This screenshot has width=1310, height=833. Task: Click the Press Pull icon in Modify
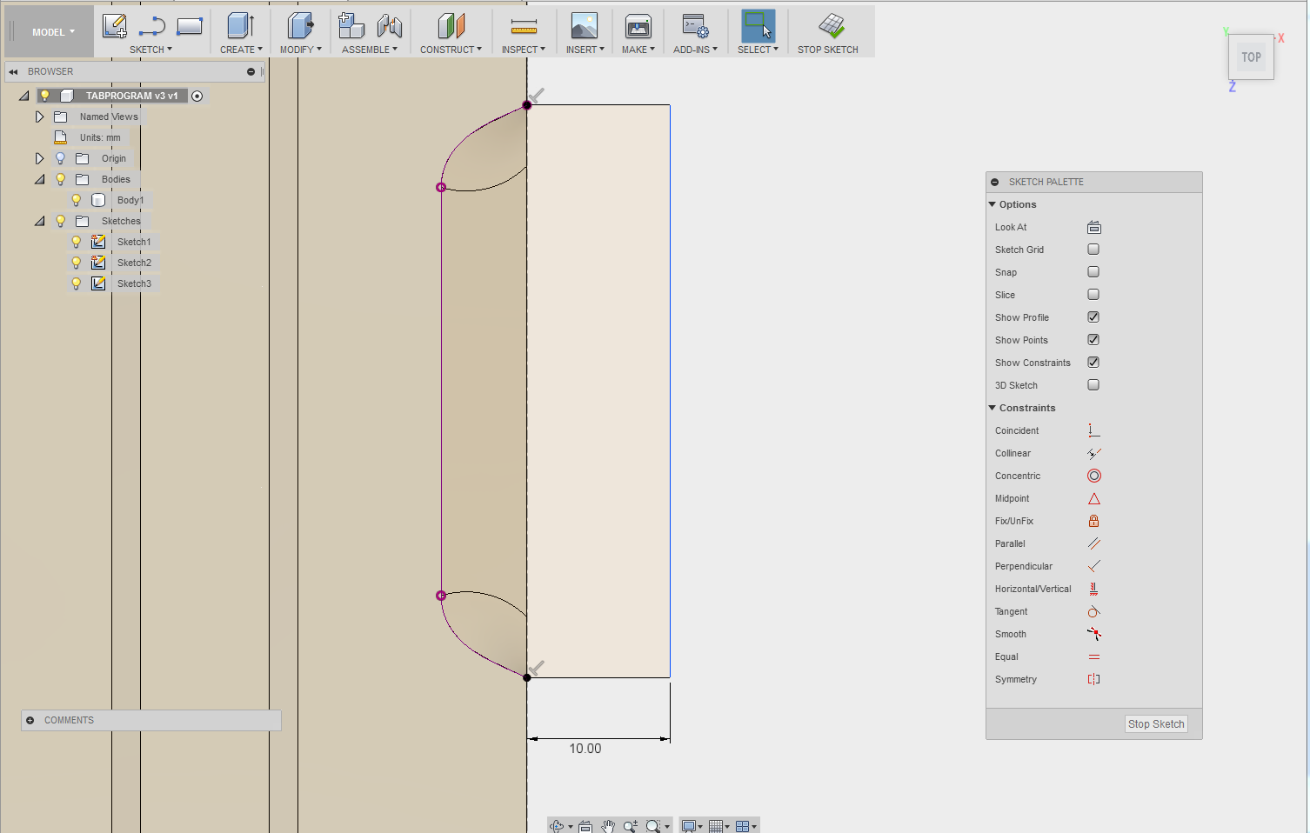[300, 26]
